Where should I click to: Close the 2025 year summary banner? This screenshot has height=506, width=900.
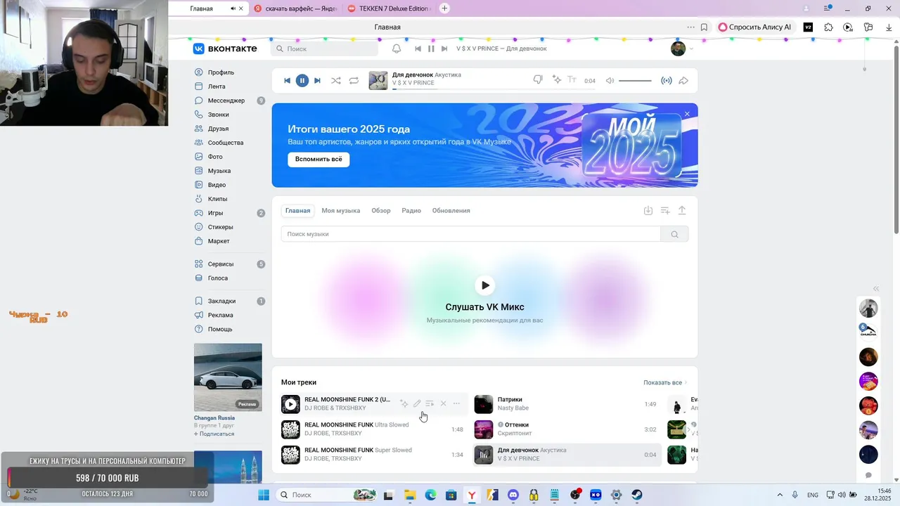point(687,114)
